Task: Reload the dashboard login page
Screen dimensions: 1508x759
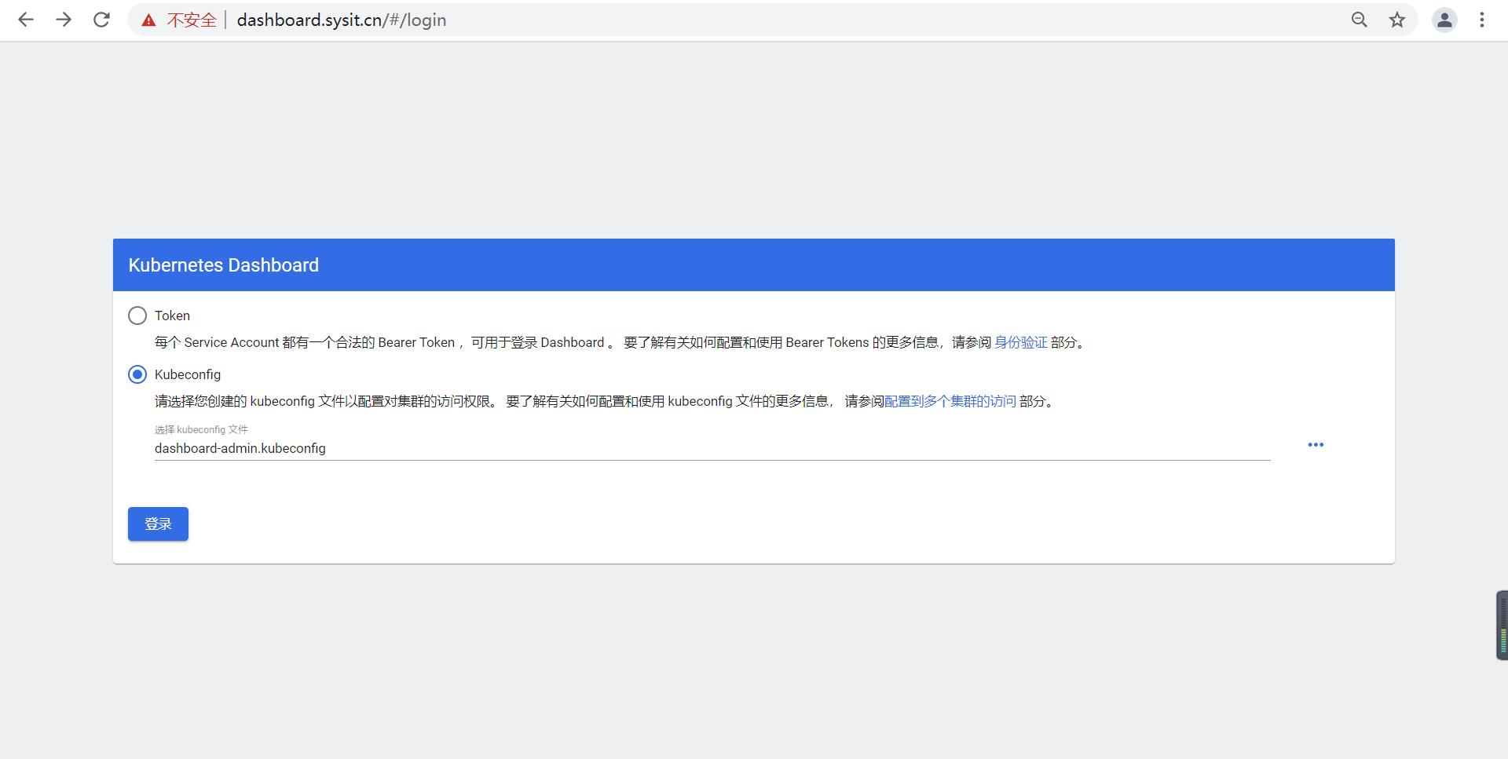Action: (x=101, y=20)
